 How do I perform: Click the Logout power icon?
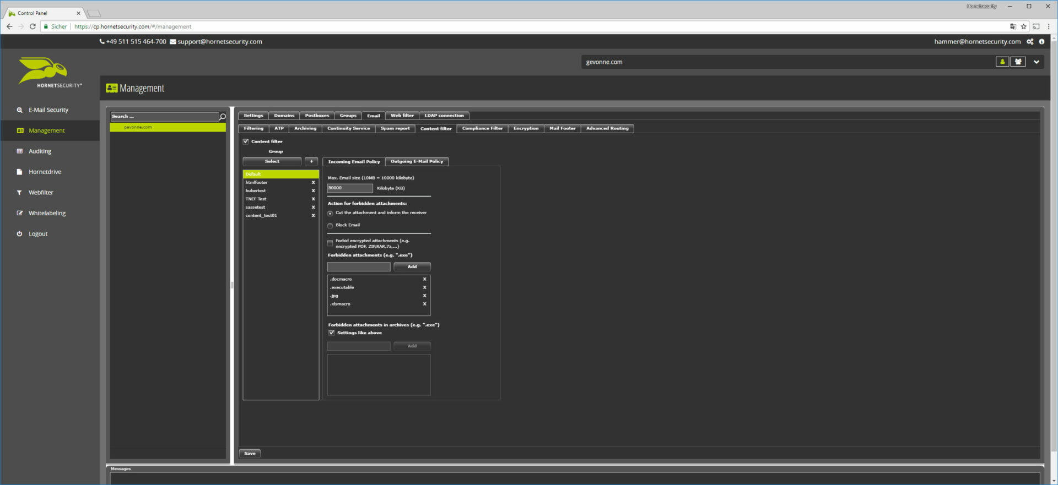click(x=20, y=234)
